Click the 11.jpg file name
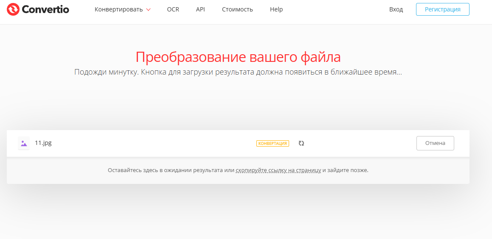Screen dimensions: 492x239 tap(43, 143)
